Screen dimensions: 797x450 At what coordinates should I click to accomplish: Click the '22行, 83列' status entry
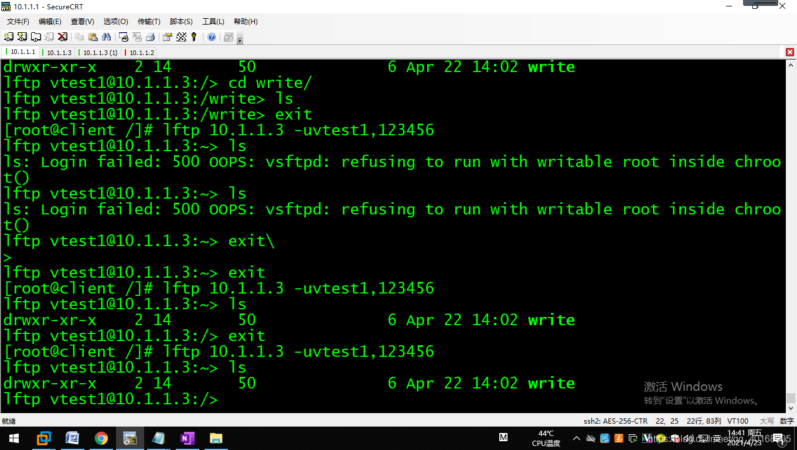coord(704,421)
